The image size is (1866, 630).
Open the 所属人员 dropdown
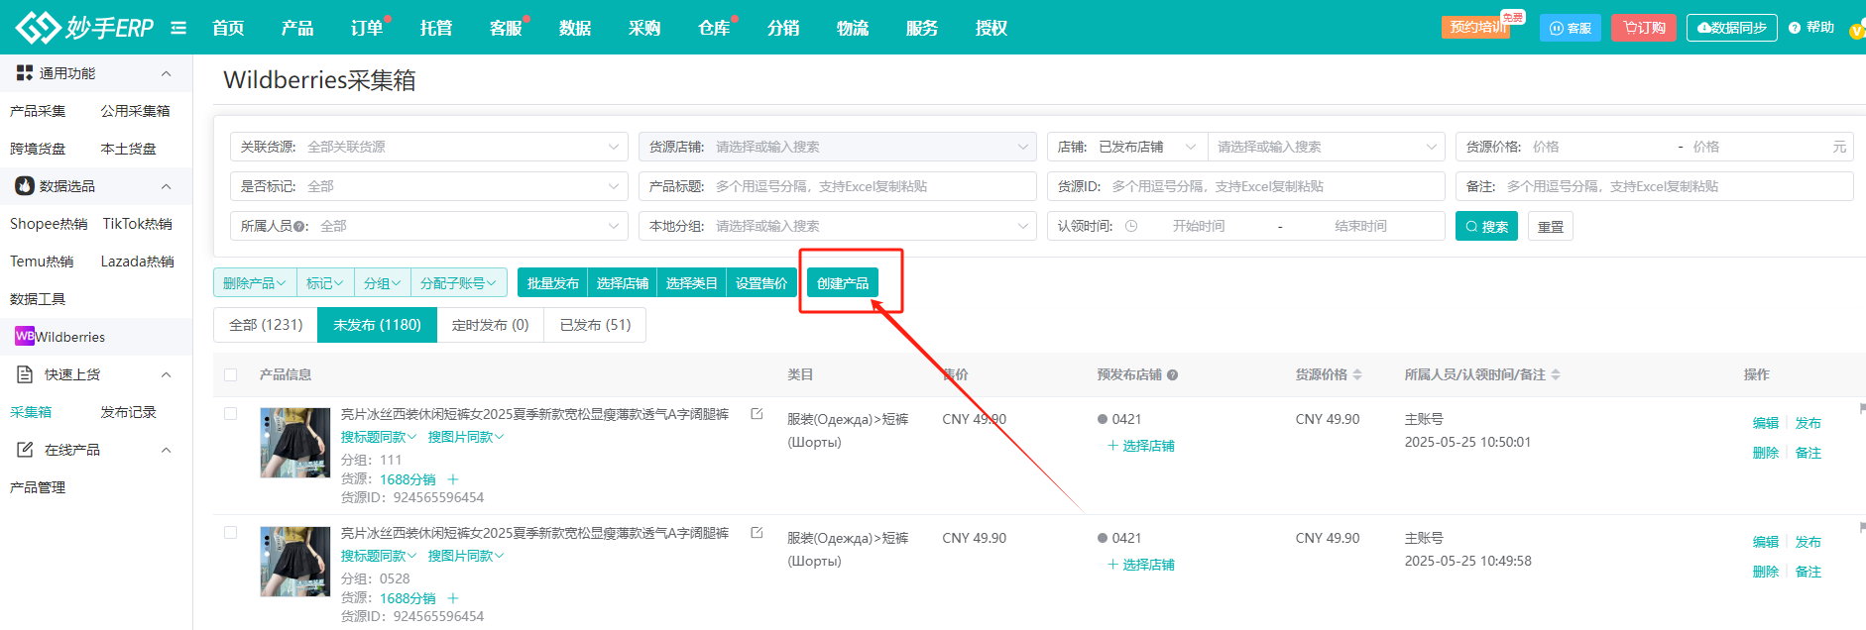point(429,226)
